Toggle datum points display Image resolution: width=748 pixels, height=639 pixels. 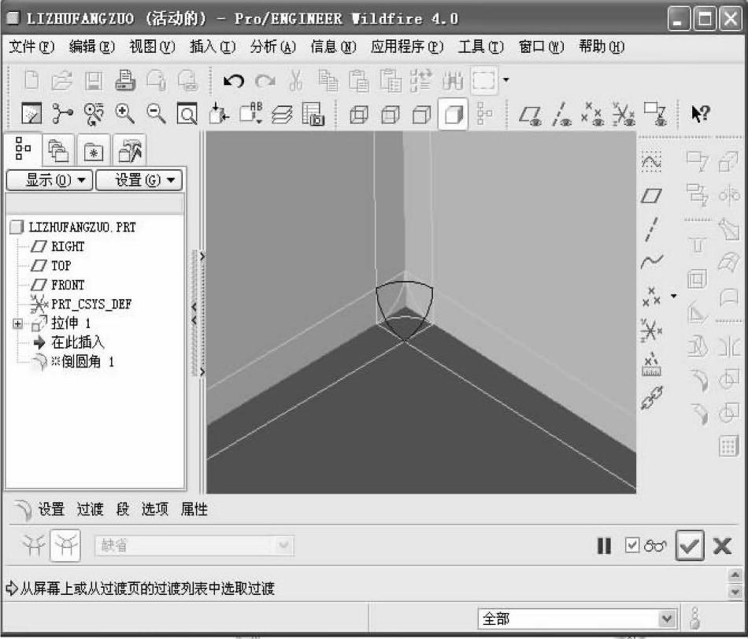tap(592, 114)
